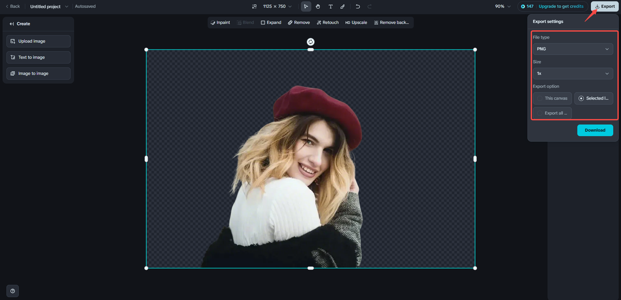The image size is (621, 300).
Task: Choose the Expand tool
Action: 271,22
